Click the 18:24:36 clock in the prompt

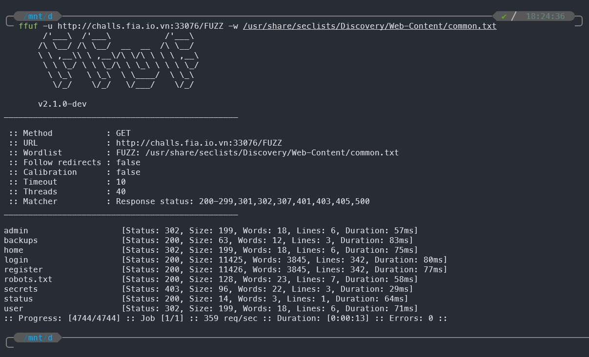pyautogui.click(x=545, y=16)
